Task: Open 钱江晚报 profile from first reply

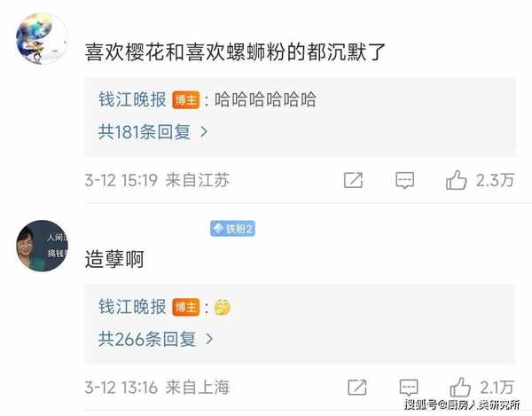Action: coord(132,99)
